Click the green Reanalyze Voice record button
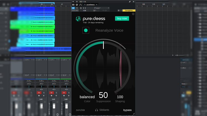Image resolution: width=207 pixels, height=116 pixels. [86, 30]
